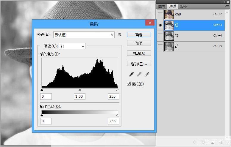Select the 蓝 channel thumbnail

169,47
